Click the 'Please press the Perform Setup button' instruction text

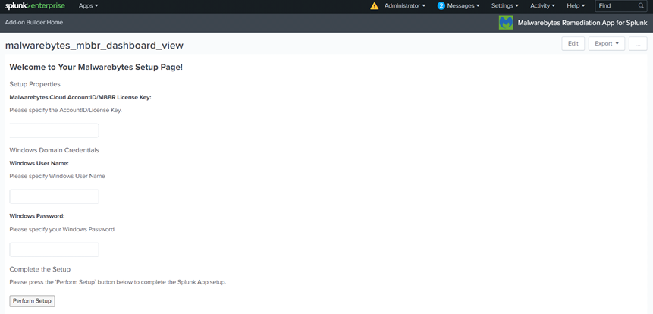(x=118, y=282)
